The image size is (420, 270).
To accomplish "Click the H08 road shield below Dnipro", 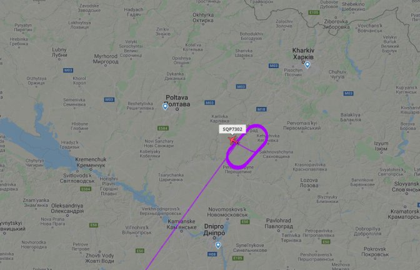I will coord(212,254).
